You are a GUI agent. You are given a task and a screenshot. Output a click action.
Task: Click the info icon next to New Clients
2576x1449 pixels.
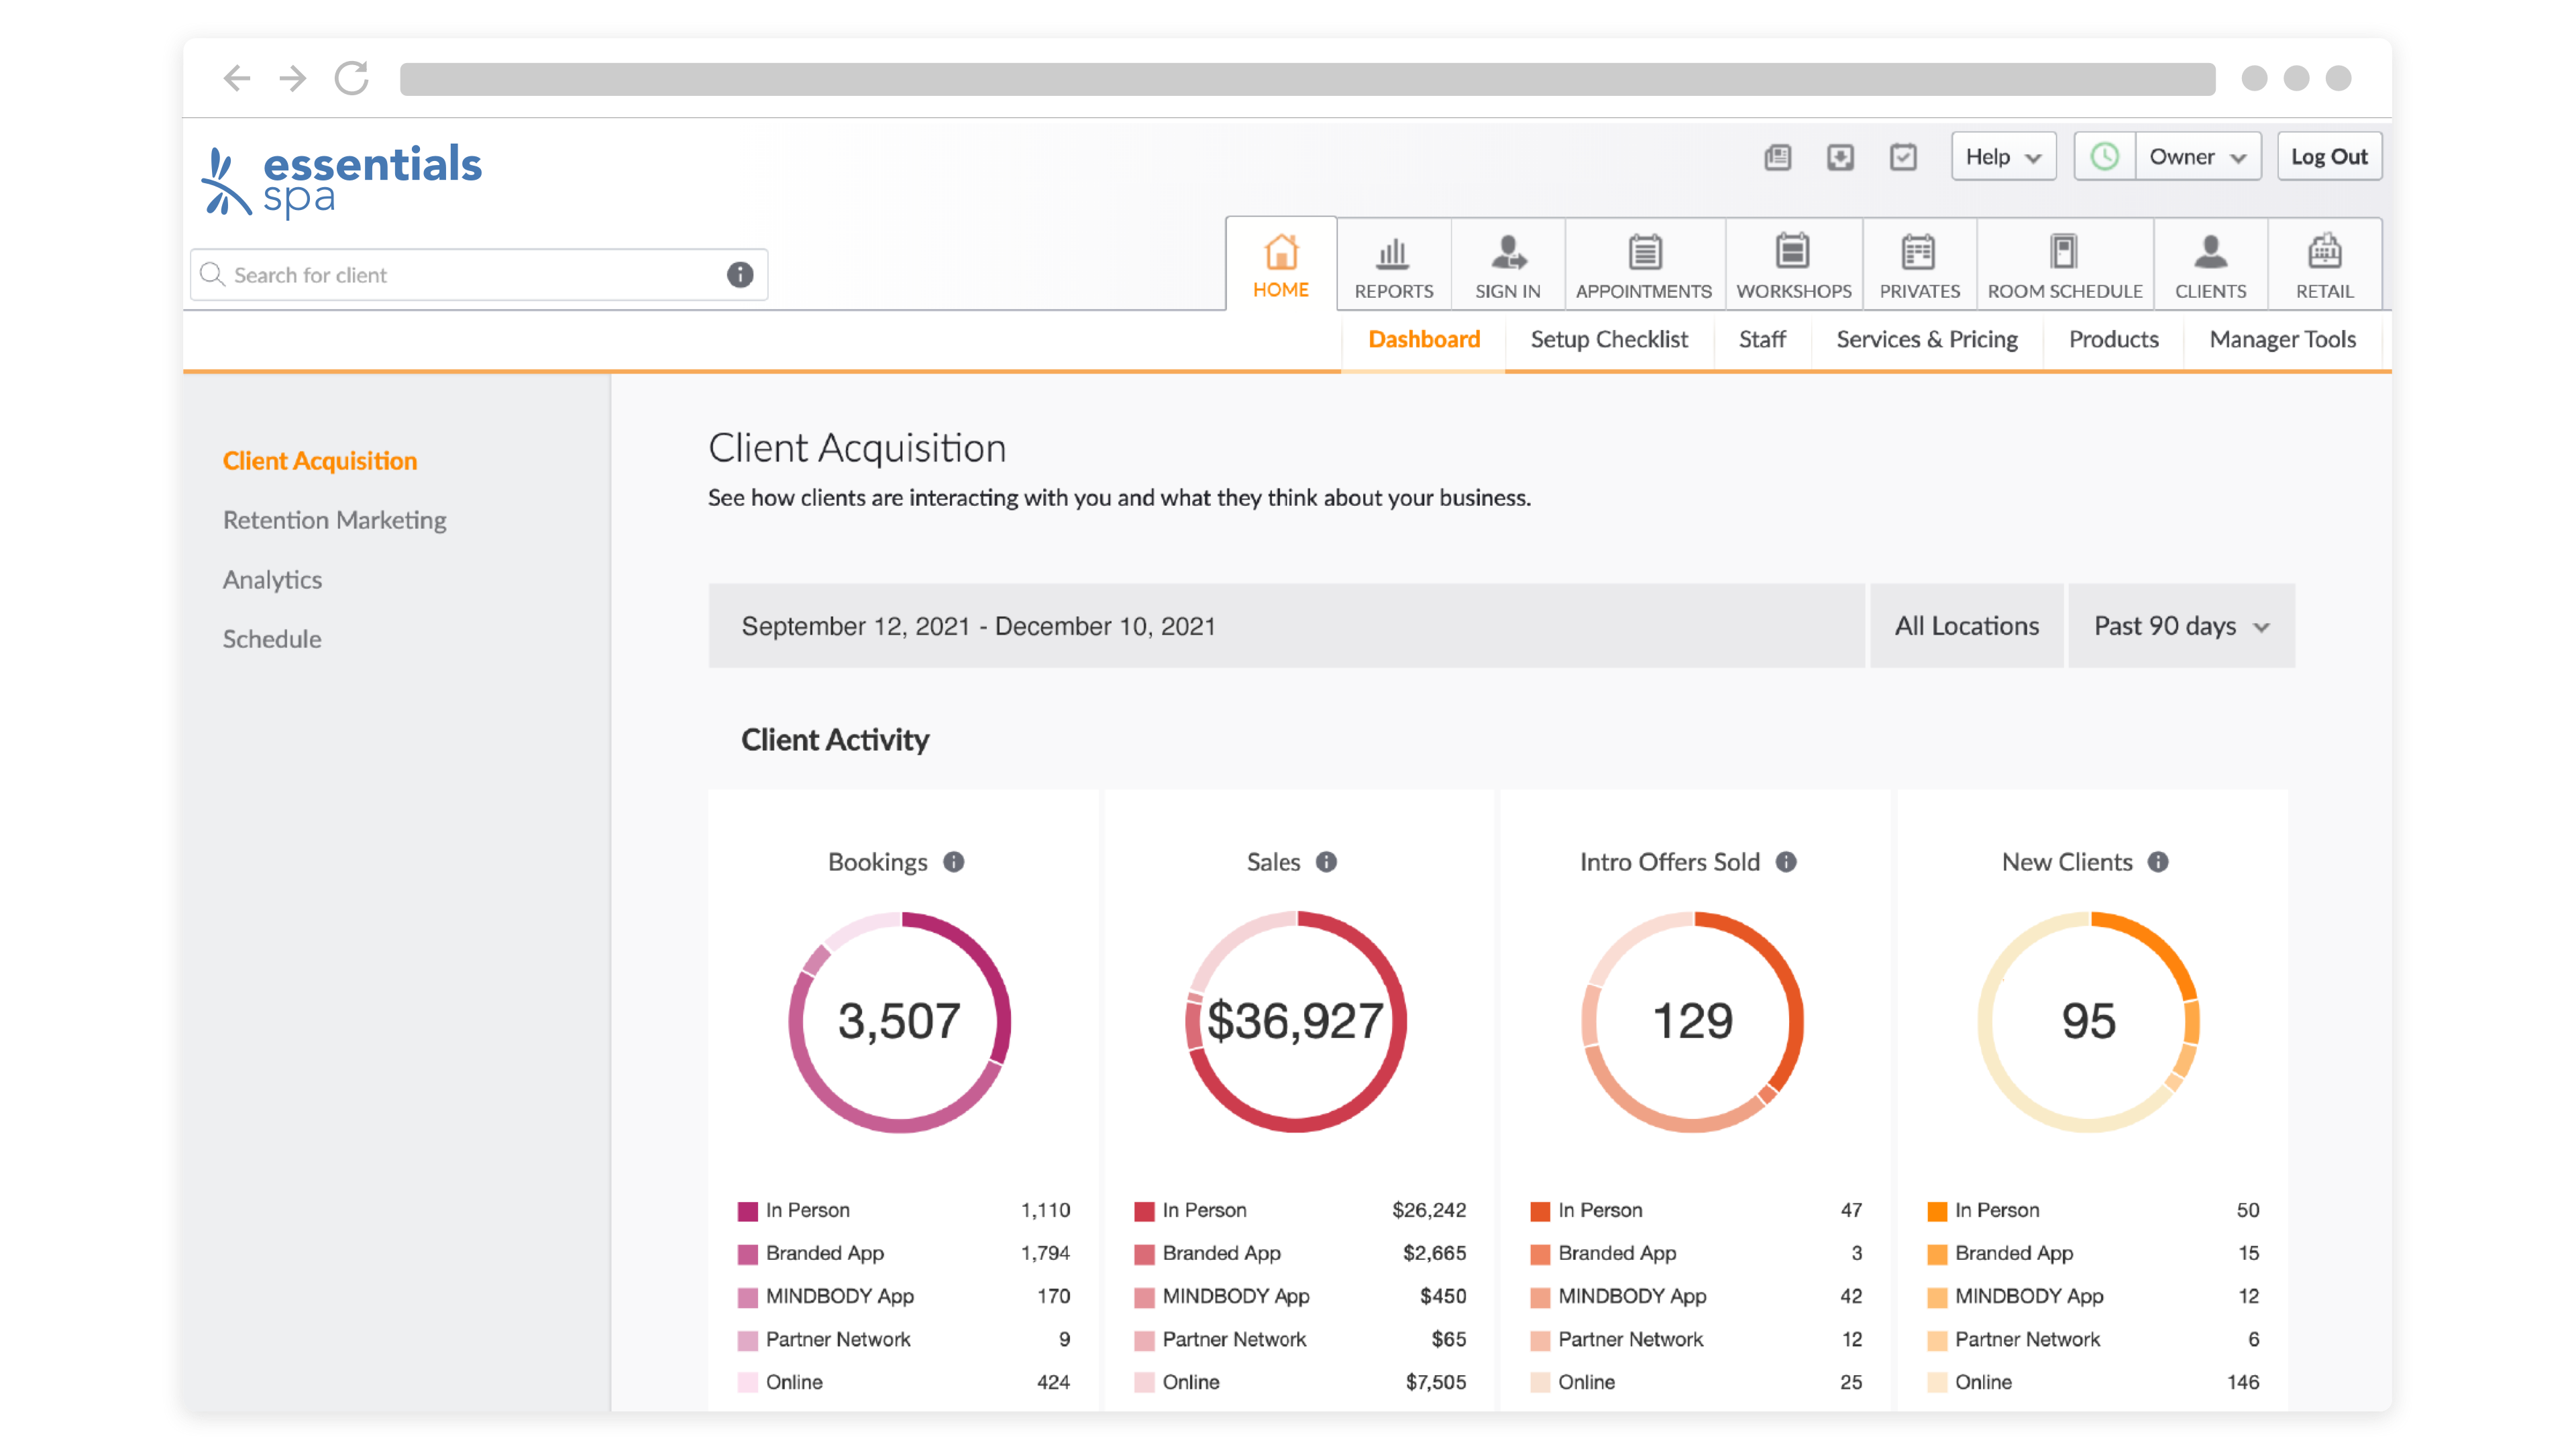pos(2158,862)
